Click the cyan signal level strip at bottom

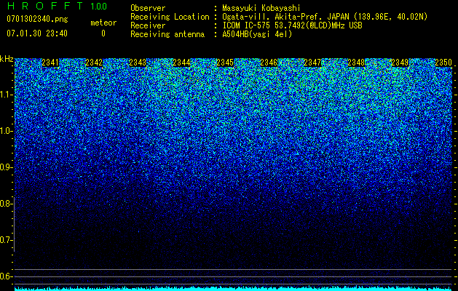click(233, 288)
